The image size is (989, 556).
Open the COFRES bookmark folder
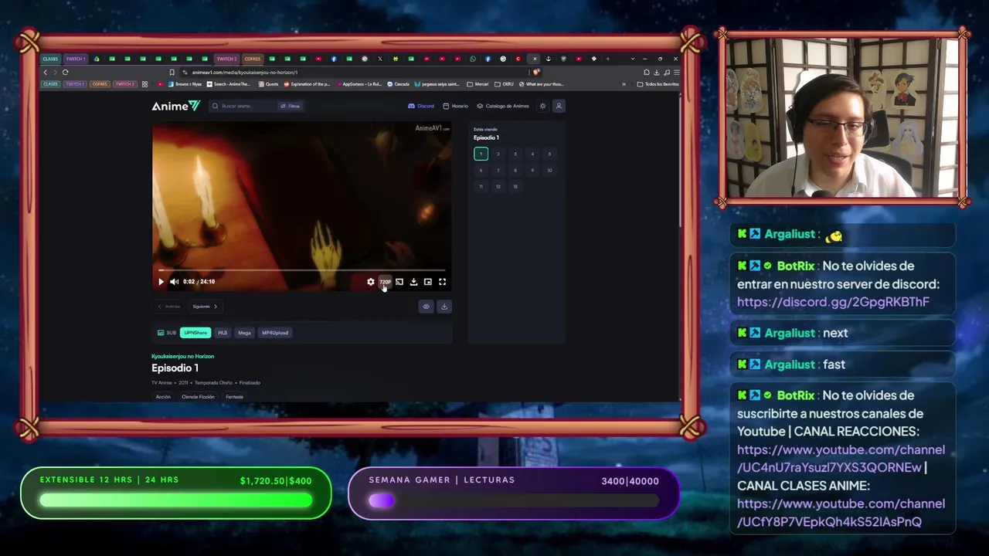click(100, 84)
